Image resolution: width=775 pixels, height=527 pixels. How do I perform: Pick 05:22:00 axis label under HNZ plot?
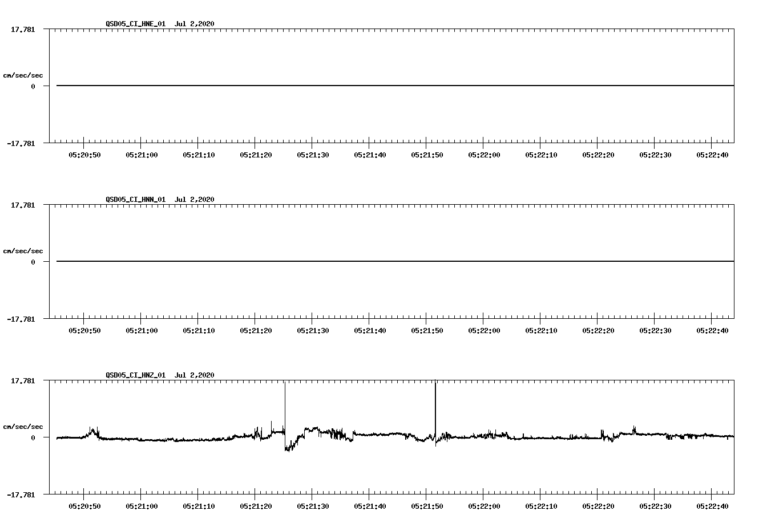click(x=484, y=506)
